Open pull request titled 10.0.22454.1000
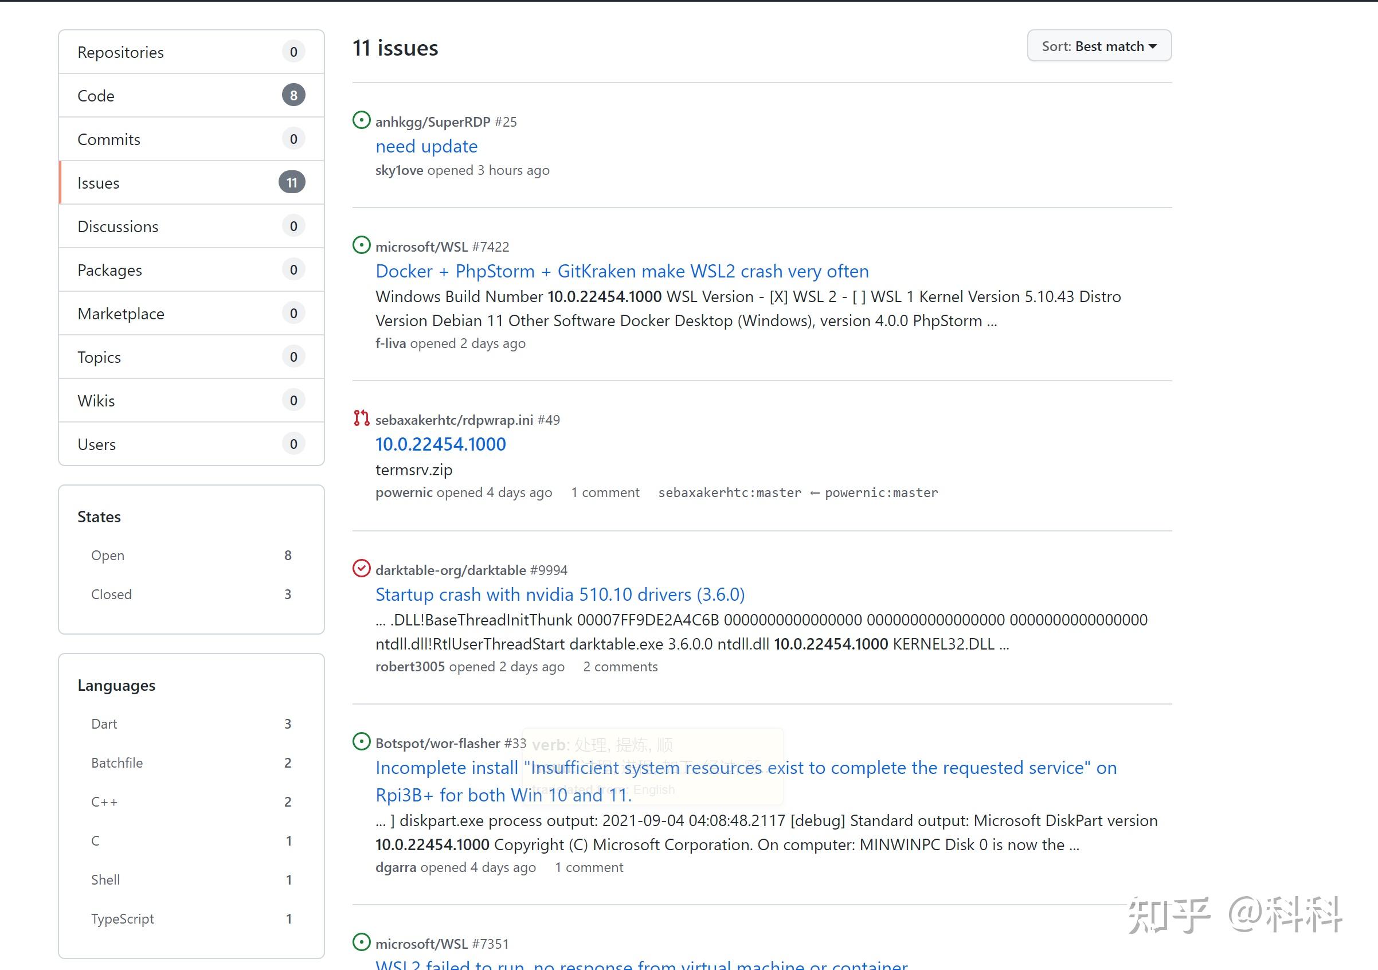The height and width of the screenshot is (970, 1378). pos(441,444)
